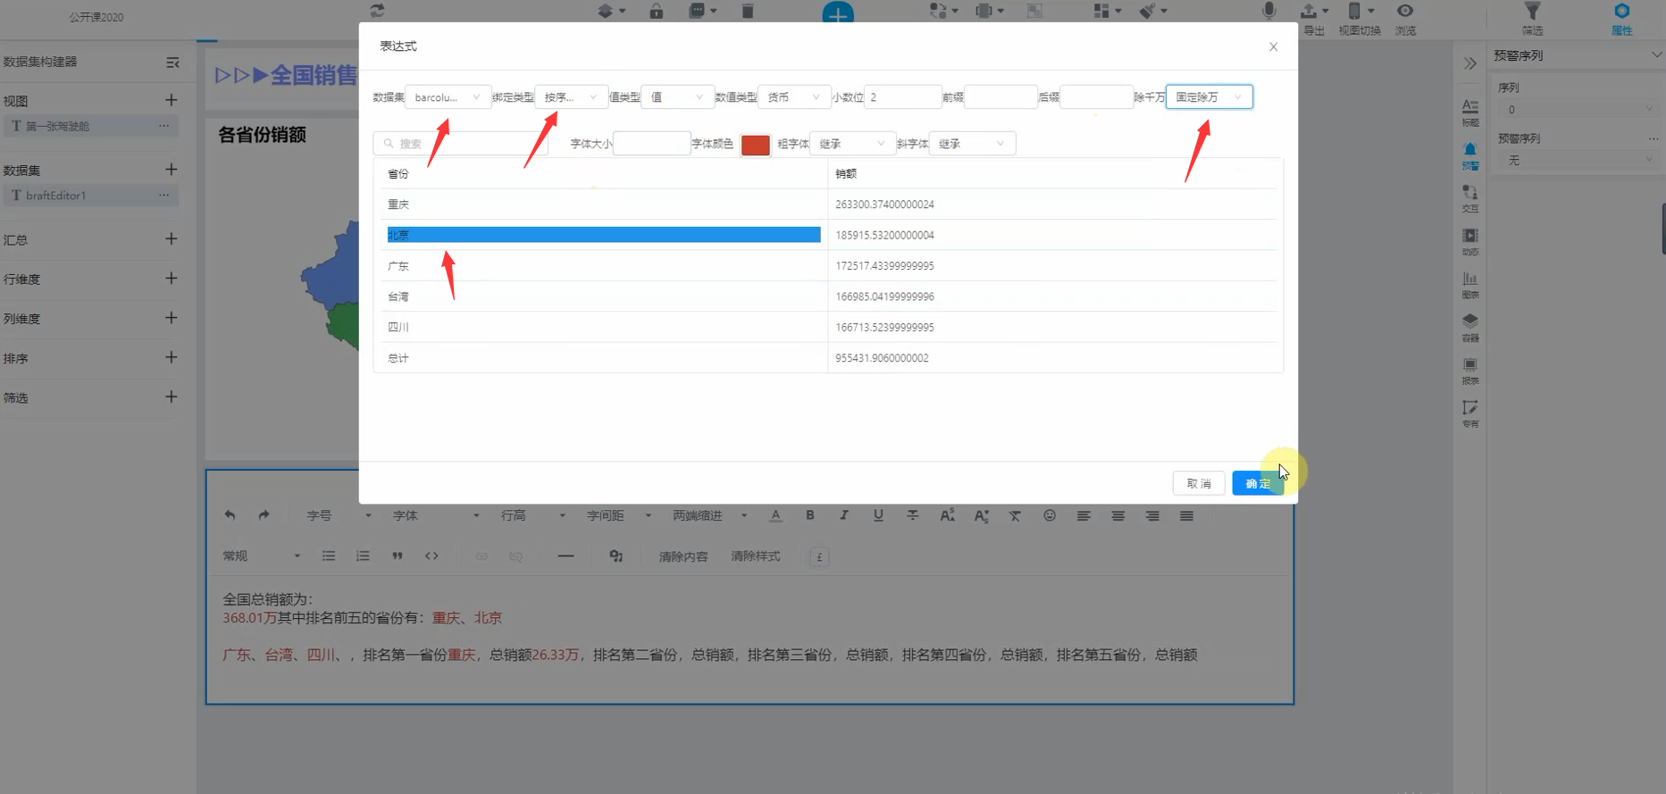Click the microphone icon

point(1268,11)
